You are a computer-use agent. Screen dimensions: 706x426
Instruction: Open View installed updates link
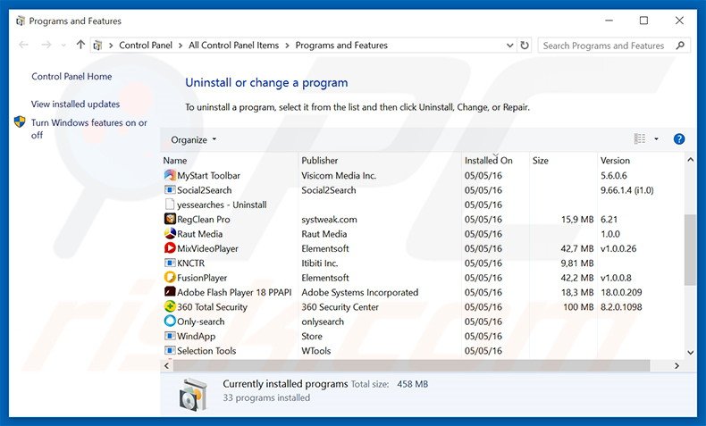[x=75, y=104]
